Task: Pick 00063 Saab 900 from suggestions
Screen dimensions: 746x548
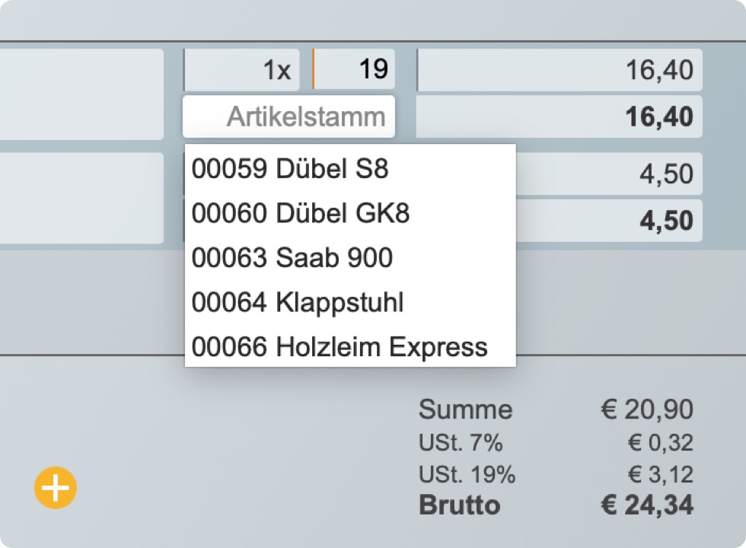Action: pos(292,258)
